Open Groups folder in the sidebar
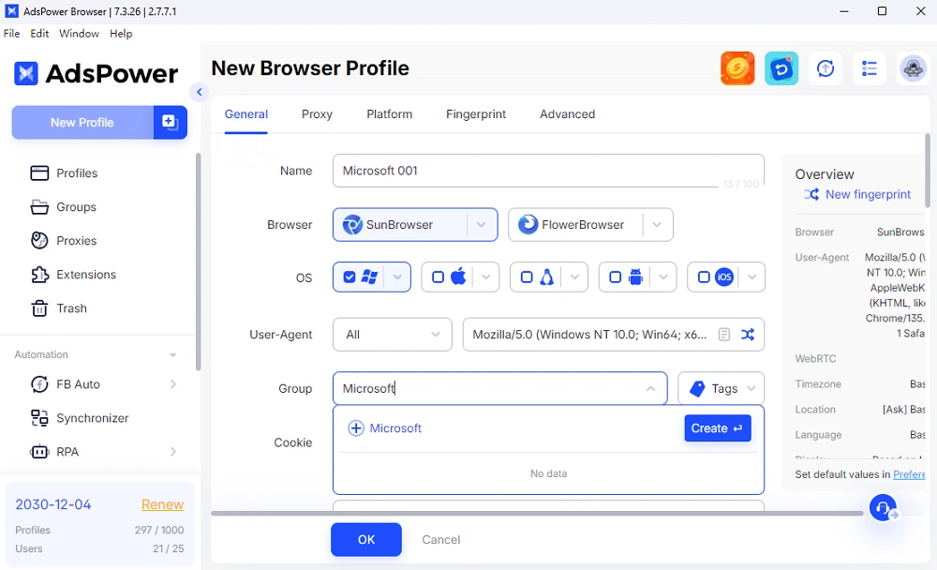937x570 pixels. click(x=77, y=207)
